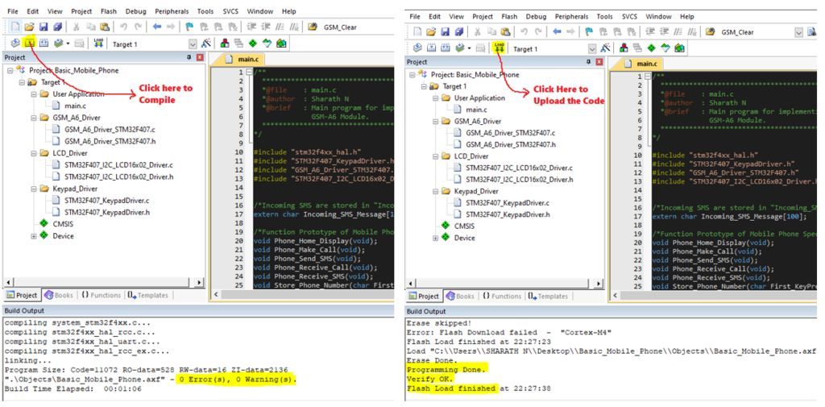Open Manage Run-Time Environment in left window

(252, 44)
